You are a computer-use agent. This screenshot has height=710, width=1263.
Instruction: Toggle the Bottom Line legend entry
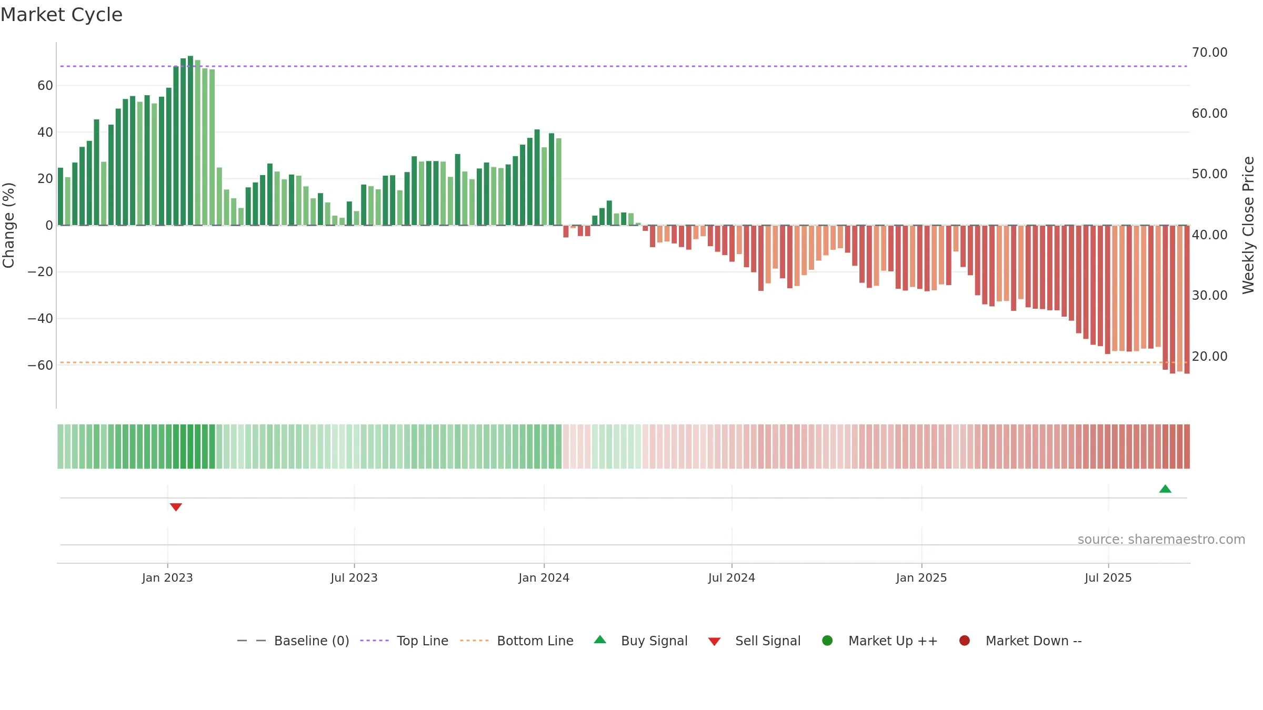[517, 641]
